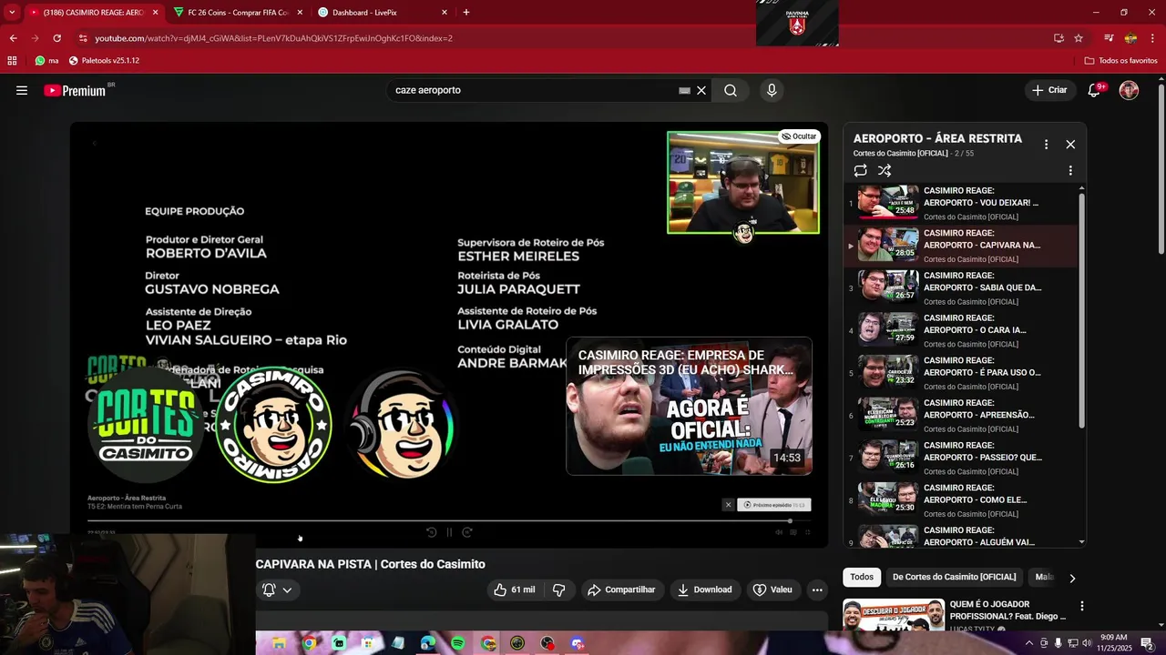Open the apps grid in bookmarks bar

tap(12, 61)
